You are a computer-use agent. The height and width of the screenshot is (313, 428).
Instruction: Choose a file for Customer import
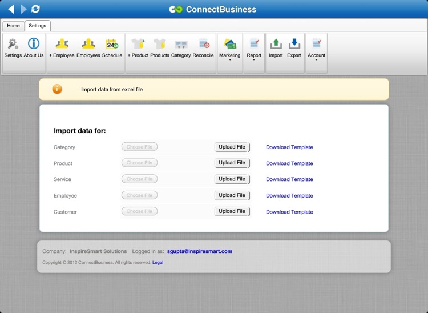[x=139, y=211]
